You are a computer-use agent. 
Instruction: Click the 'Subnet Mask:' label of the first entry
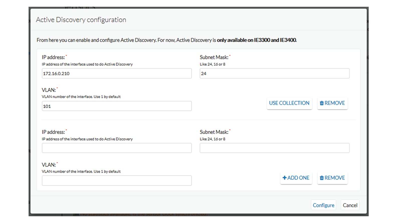(x=214, y=57)
